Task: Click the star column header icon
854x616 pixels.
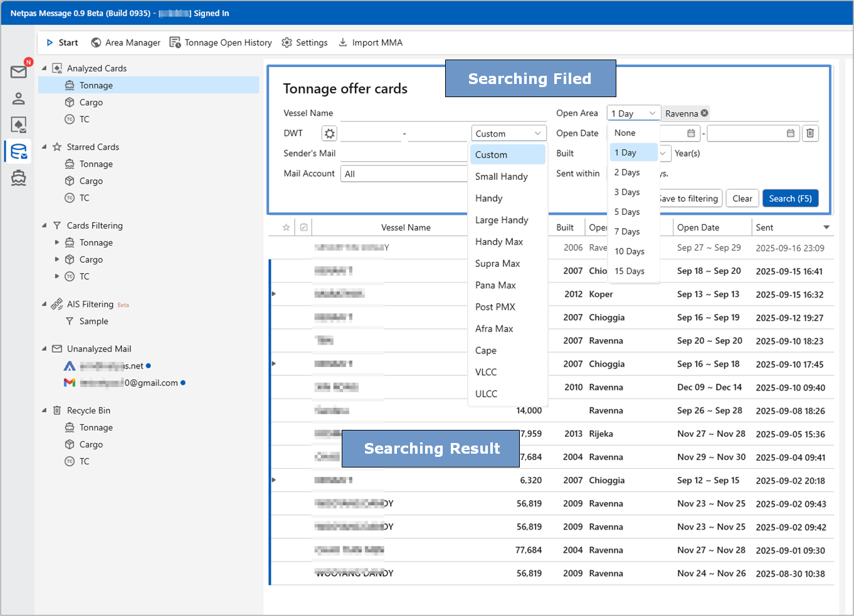Action: (x=286, y=227)
